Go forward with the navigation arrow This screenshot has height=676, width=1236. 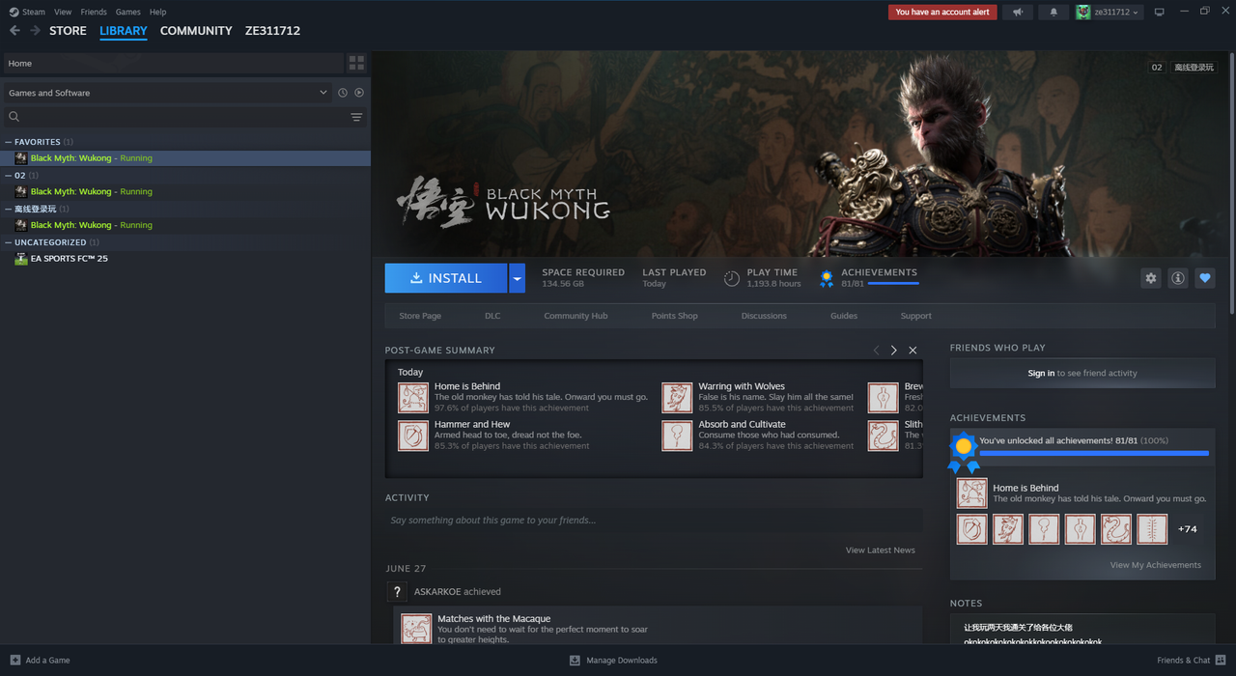pos(36,31)
